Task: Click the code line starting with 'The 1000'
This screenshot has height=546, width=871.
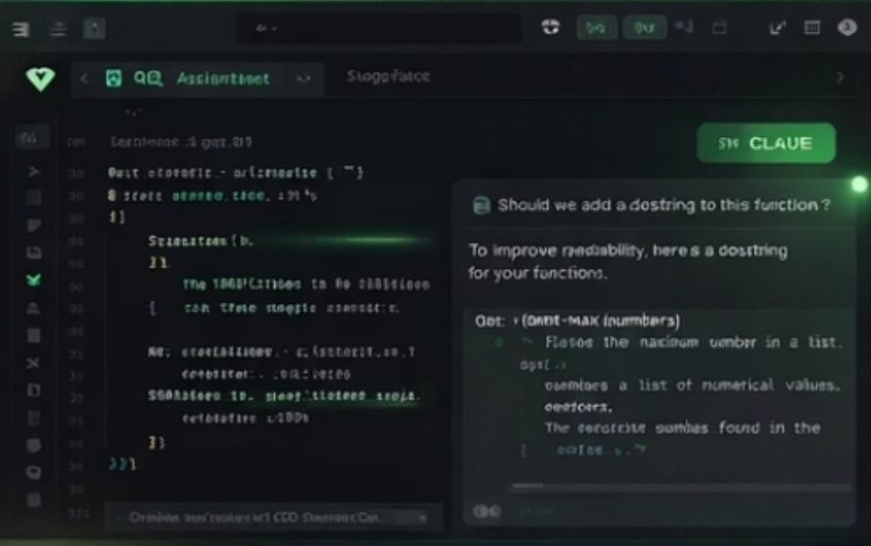Action: click(x=306, y=285)
